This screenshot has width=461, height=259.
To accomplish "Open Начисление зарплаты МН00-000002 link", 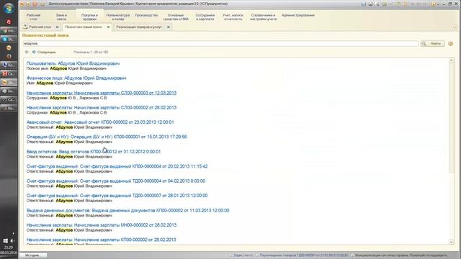I will [102, 225].
